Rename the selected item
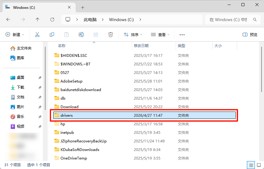The width and height of the screenshot is (264, 169). [81, 35]
